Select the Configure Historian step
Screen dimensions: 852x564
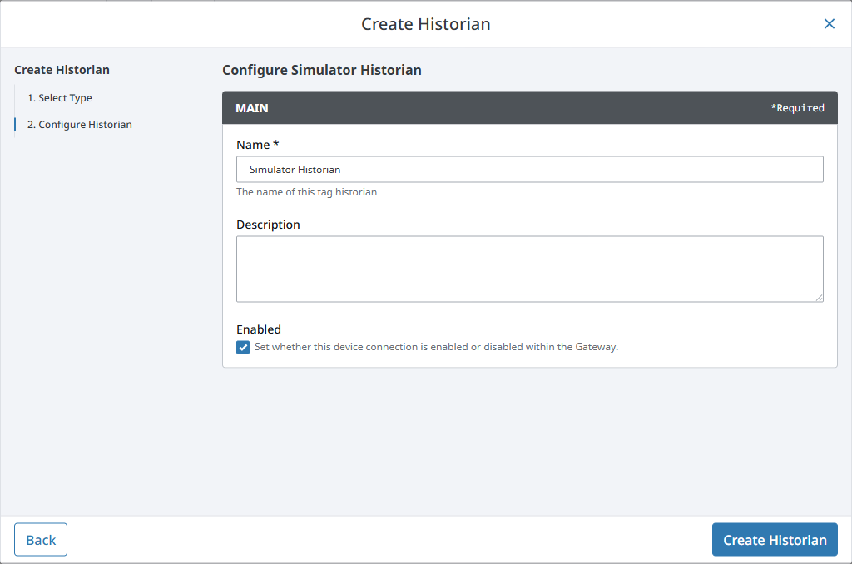coord(78,124)
